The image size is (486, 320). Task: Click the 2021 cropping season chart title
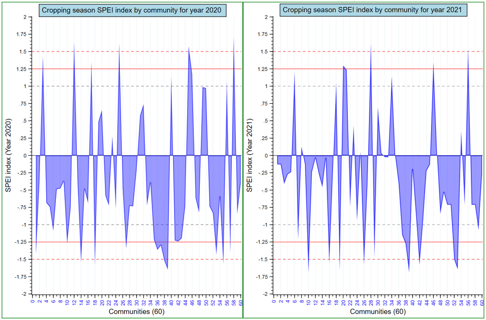point(373,10)
